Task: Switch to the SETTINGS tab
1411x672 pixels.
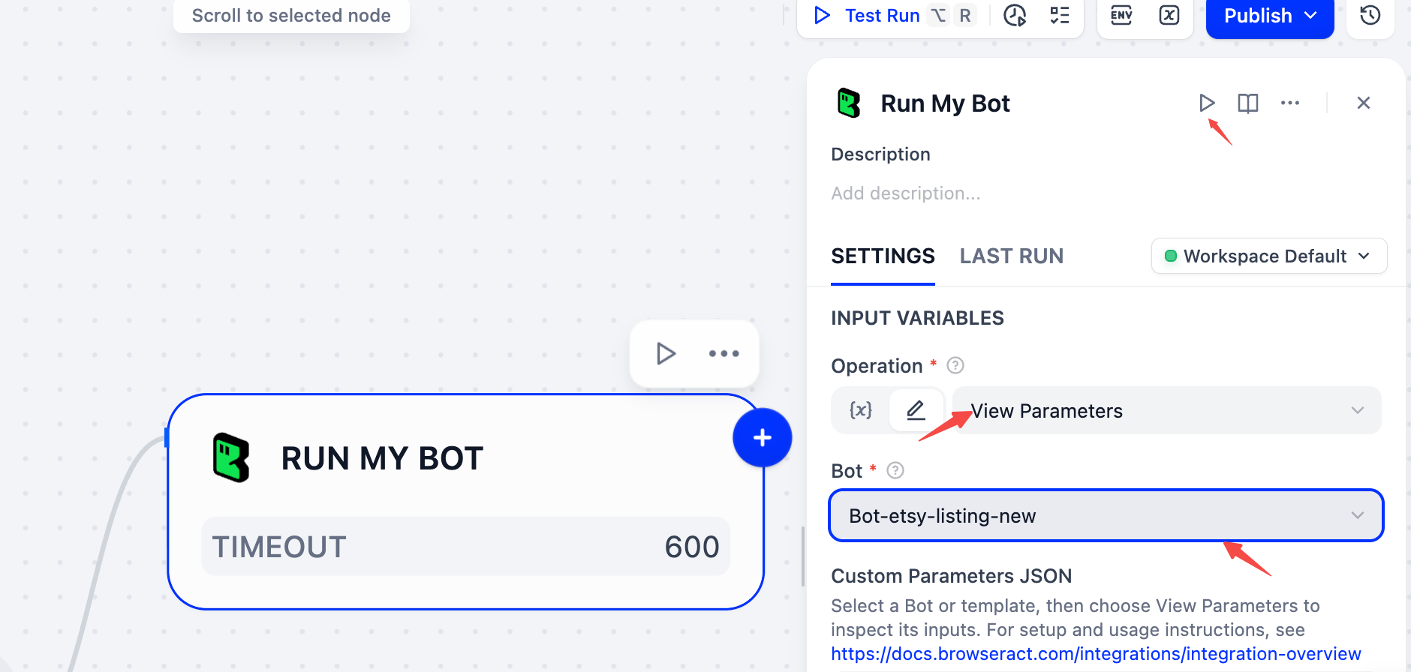Action: (x=883, y=256)
